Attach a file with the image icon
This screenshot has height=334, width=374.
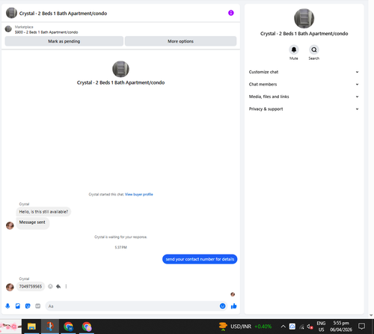(x=18, y=306)
